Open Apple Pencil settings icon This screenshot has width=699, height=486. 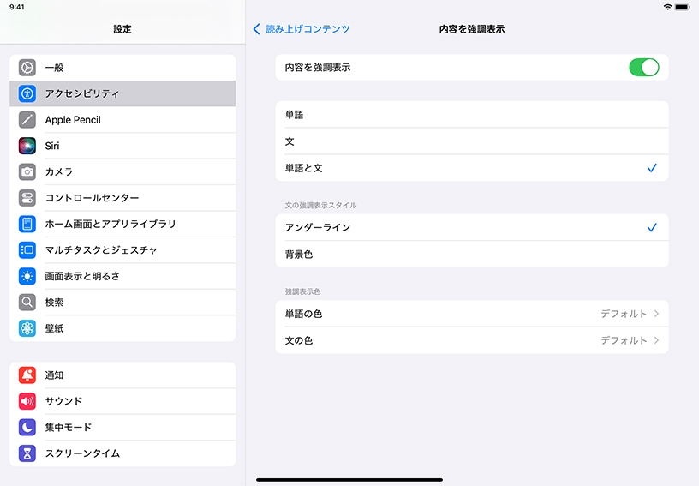(27, 120)
